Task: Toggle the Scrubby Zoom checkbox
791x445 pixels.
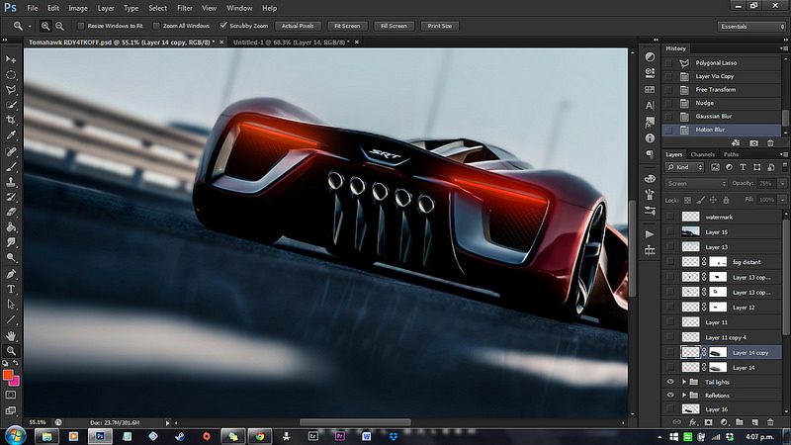Action: (225, 26)
